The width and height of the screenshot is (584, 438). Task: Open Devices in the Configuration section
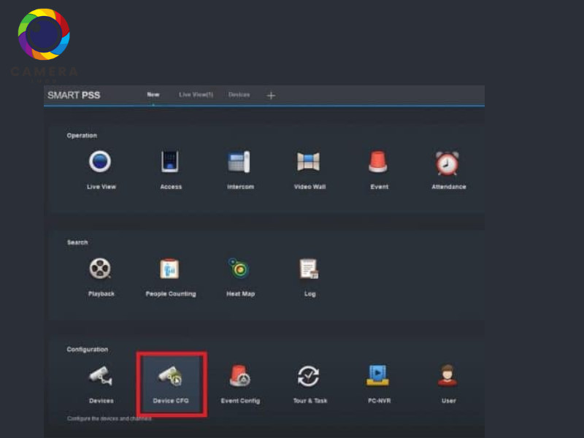[x=101, y=377]
